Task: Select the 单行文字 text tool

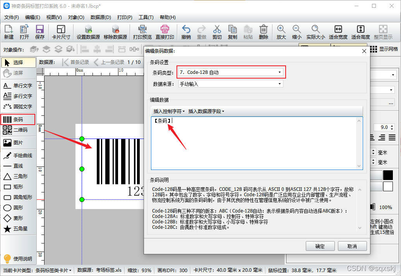Action: [x=19, y=86]
